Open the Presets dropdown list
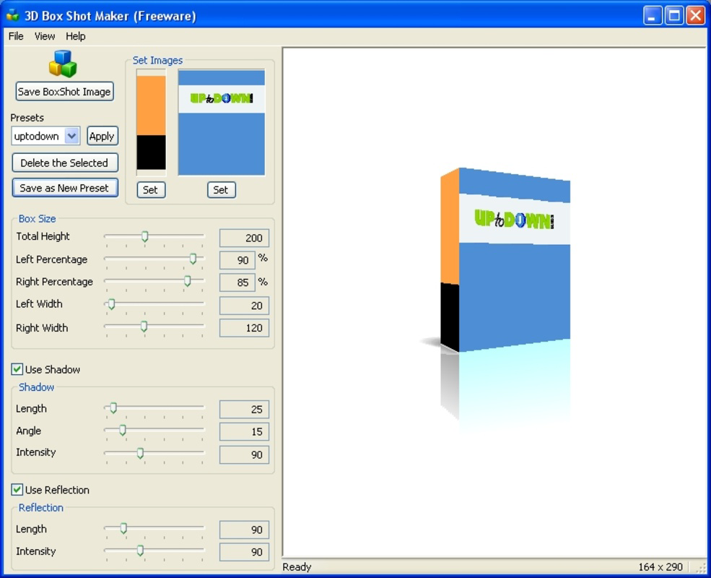This screenshot has height=578, width=711. (72, 136)
